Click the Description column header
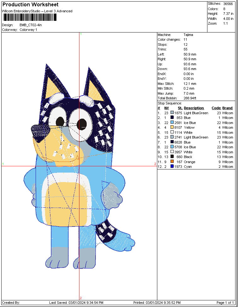238x307 pixels. point(194,108)
